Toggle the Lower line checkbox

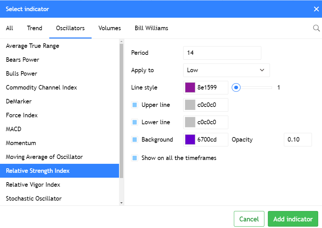click(x=135, y=122)
